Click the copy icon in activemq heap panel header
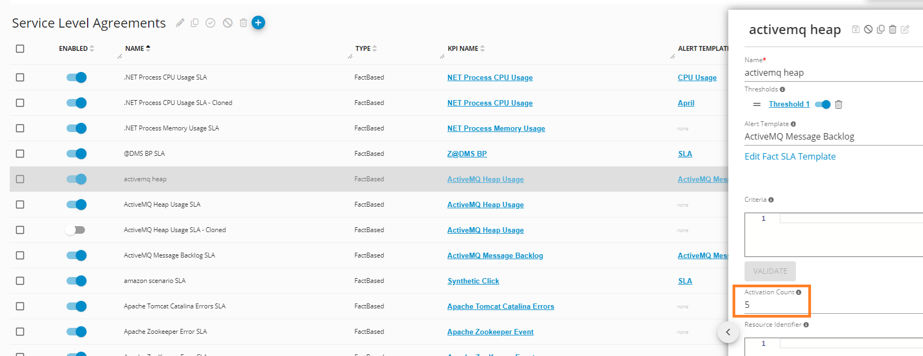Screen dimensions: 923x356 [x=880, y=29]
